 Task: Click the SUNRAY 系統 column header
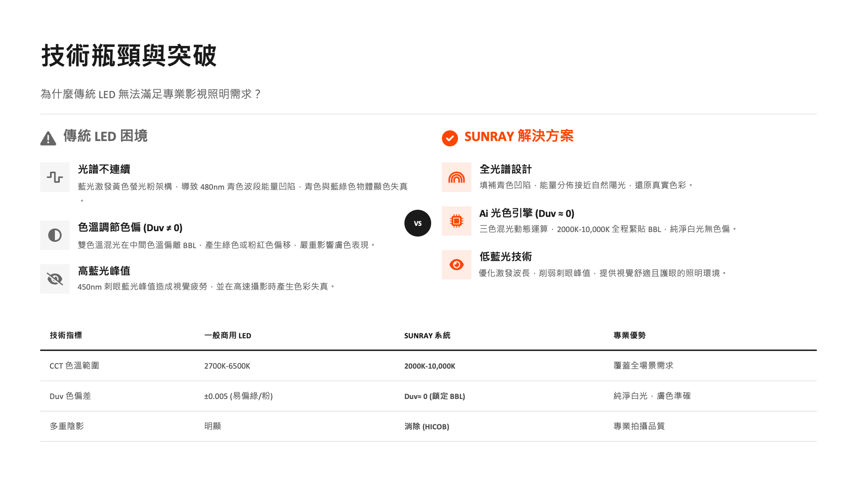tap(427, 336)
